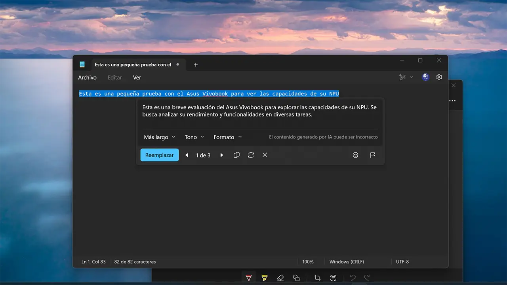The image size is (507, 285).
Task: Select the eraser tool in background window
Action: pyautogui.click(x=280, y=278)
